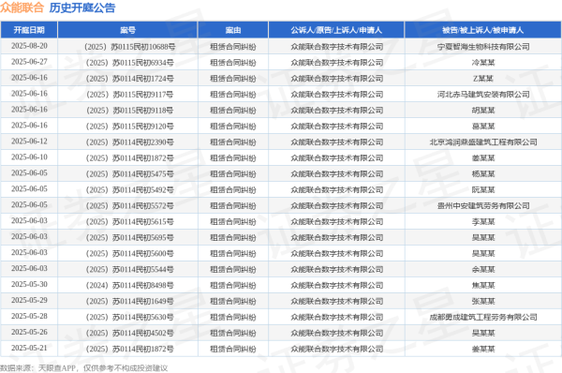562x373 pixels.
Task: Click case number 苏0114民初2390号
Action: (130, 142)
